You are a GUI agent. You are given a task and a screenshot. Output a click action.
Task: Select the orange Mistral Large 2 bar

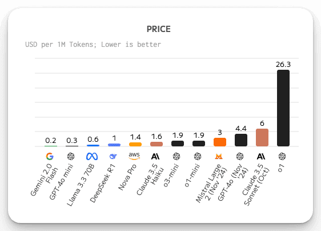coord(220,142)
